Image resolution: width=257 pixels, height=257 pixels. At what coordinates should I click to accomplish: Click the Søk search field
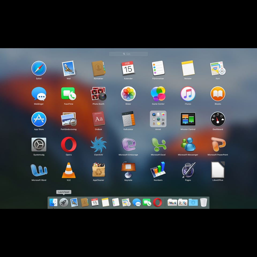pos(128,54)
